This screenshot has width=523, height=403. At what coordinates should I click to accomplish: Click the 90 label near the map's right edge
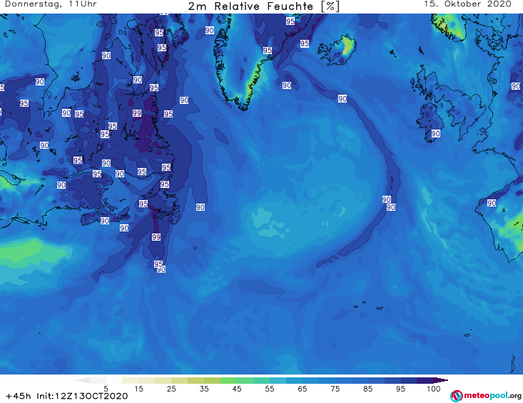point(516,86)
